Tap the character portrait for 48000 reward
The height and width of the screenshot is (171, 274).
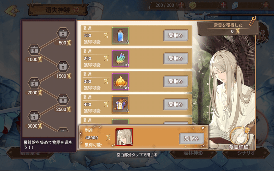coord(124,137)
